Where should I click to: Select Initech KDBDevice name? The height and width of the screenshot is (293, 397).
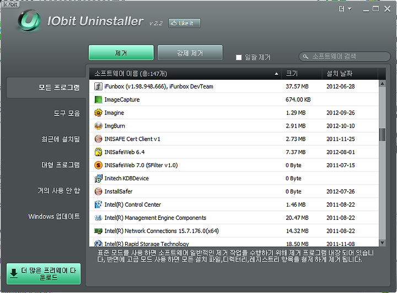tap(127, 179)
